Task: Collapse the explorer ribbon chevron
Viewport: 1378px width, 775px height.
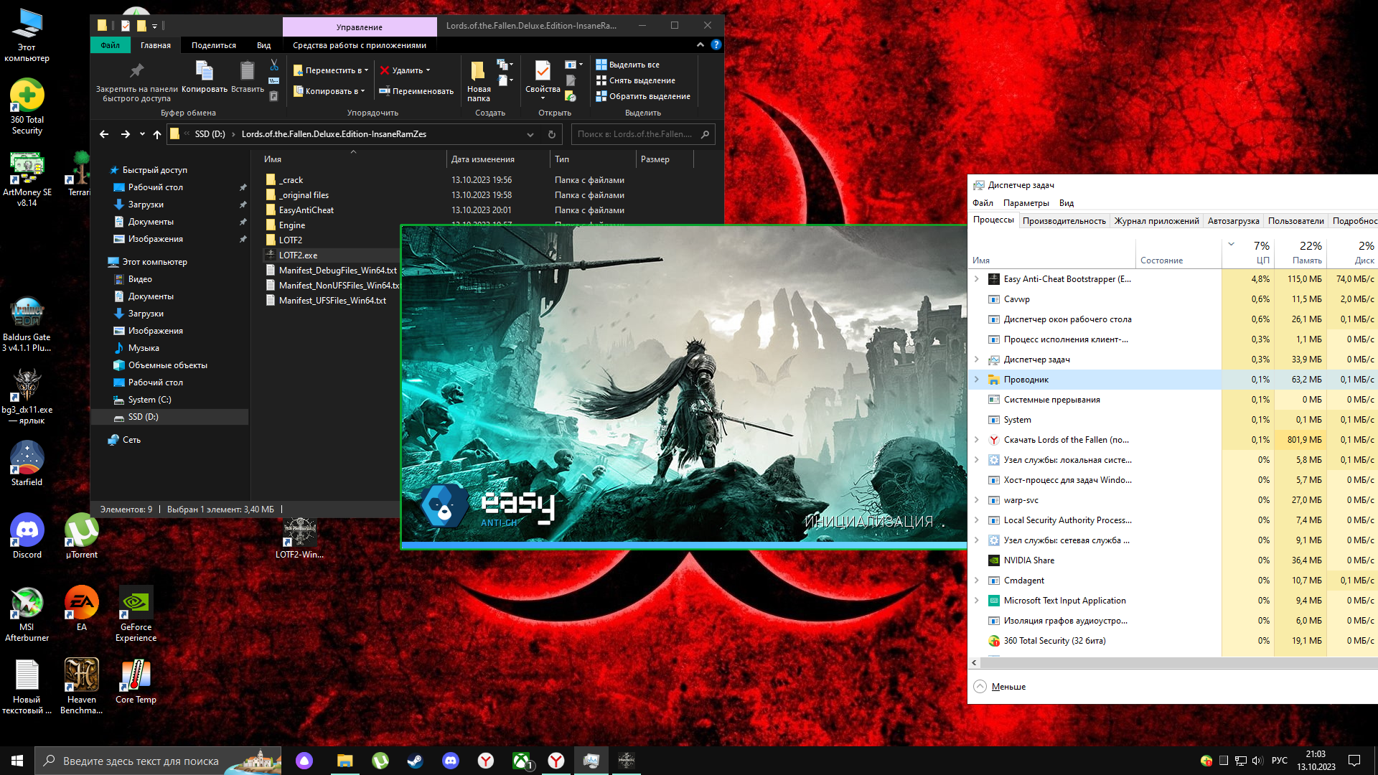Action: pos(700,44)
